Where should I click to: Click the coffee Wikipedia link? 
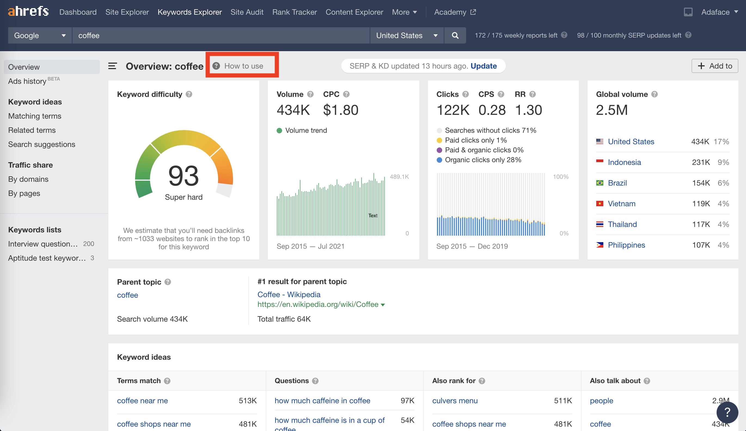pyautogui.click(x=289, y=294)
